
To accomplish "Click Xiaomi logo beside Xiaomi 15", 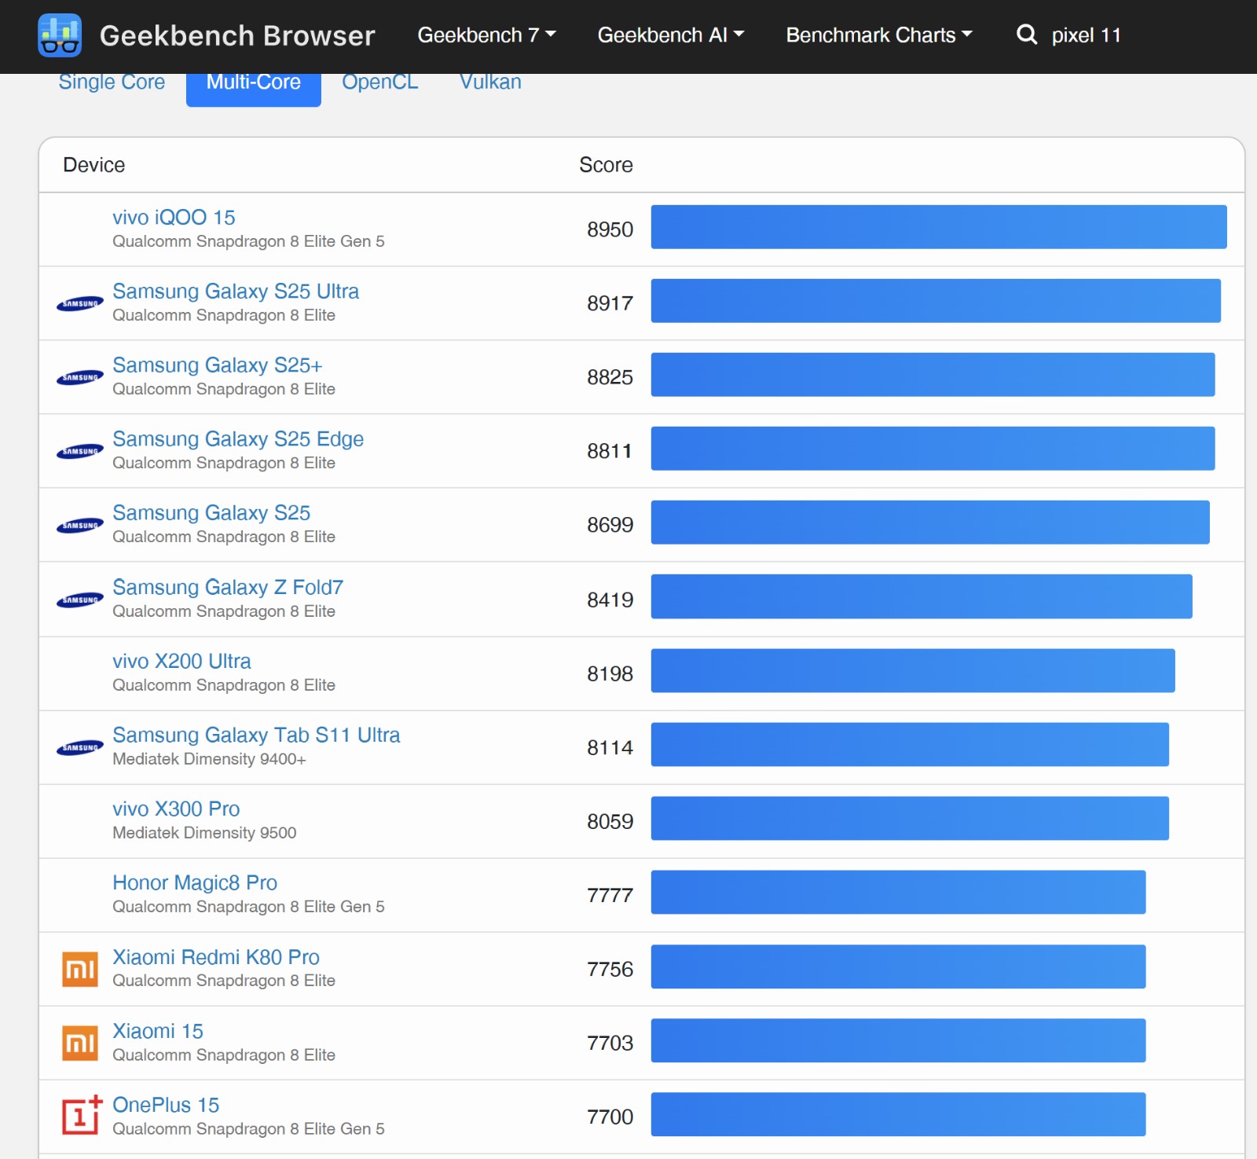I will tap(80, 1043).
